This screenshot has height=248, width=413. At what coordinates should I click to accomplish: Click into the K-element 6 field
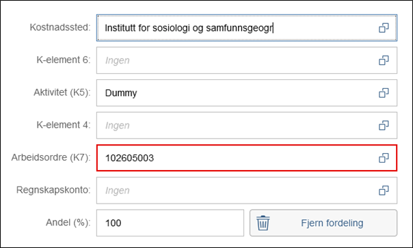point(247,60)
